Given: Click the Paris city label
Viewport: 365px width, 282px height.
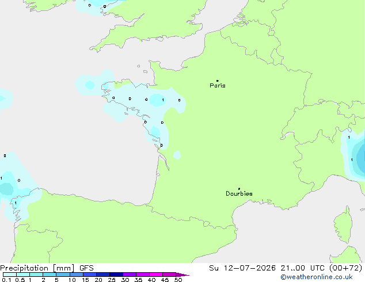Looking at the screenshot, I should pos(218,86).
